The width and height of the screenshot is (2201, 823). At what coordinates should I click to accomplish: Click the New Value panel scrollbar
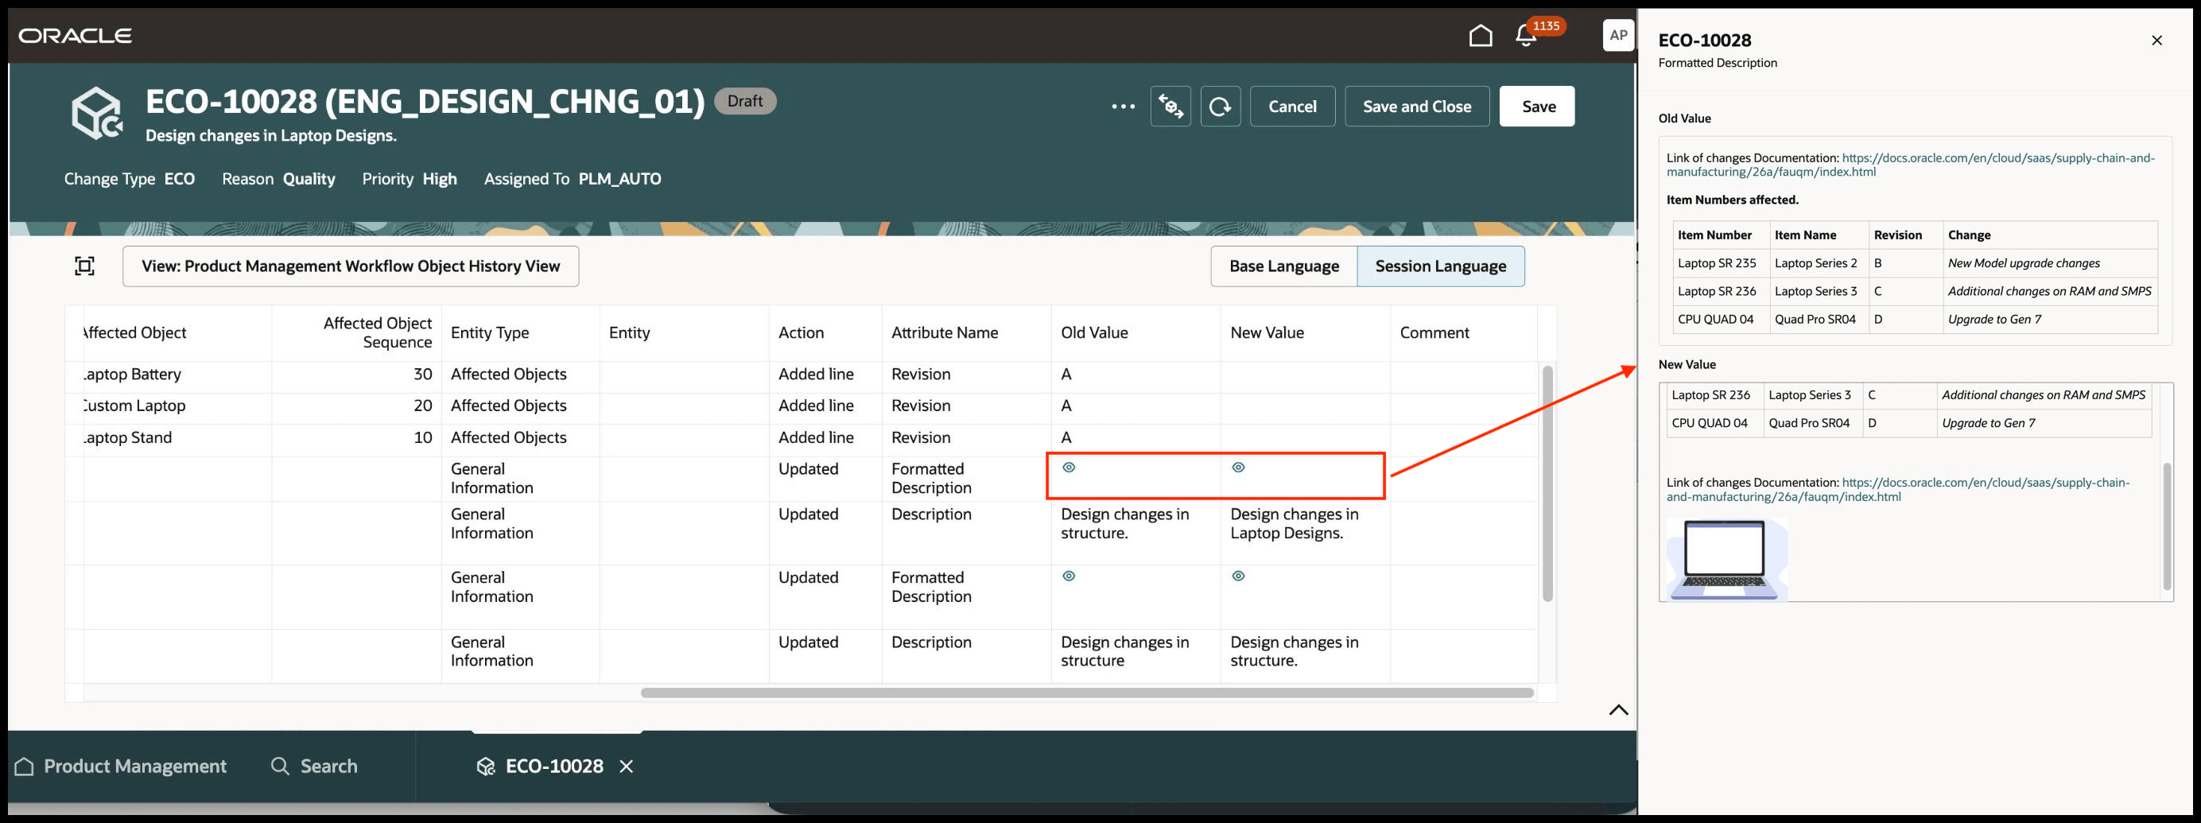point(2166,526)
